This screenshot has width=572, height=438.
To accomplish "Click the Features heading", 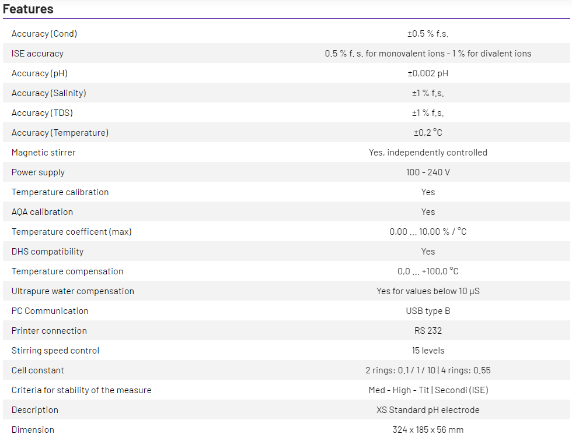I will click(x=28, y=9).
